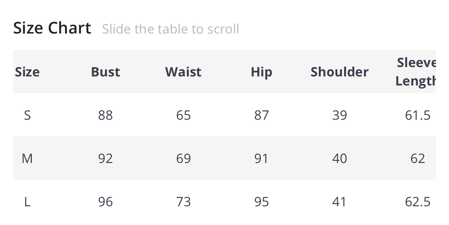This screenshot has width=449, height=225.
Task: Click the waist value 65
Action: 183,115
